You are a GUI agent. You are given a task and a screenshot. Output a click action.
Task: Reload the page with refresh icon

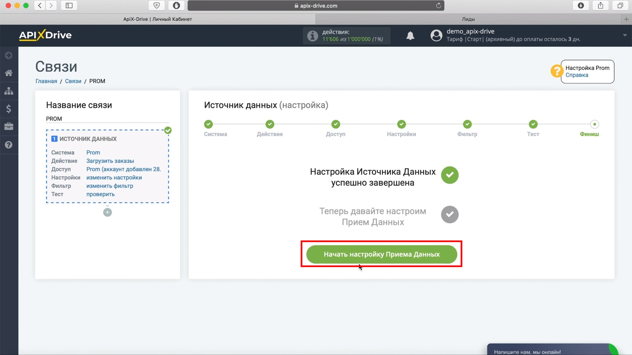438,6
